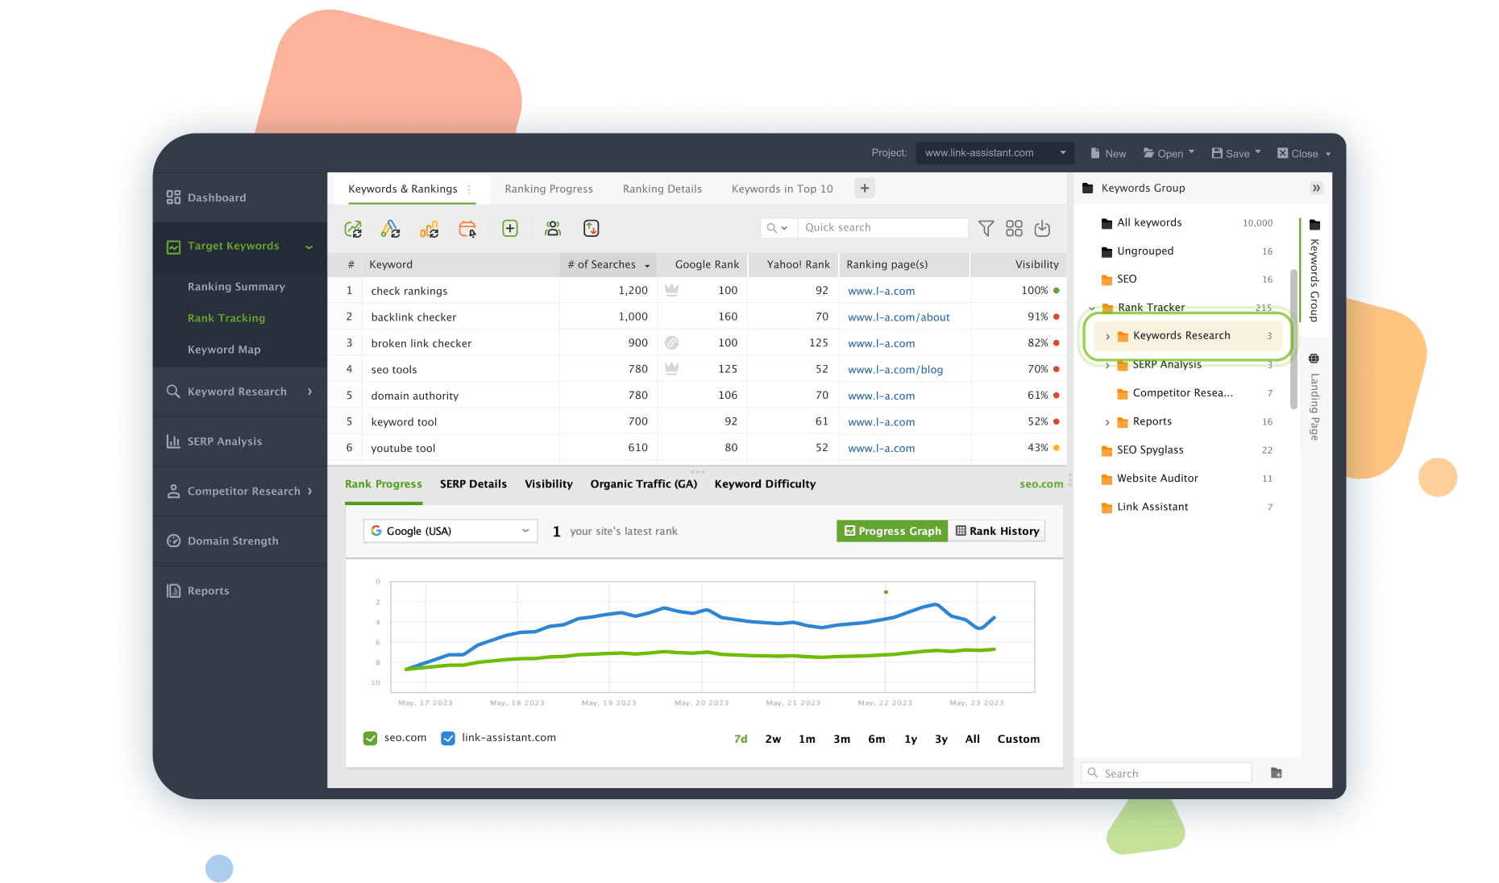Select 2w time range
This screenshot has height=883, width=1499.
[x=773, y=740]
